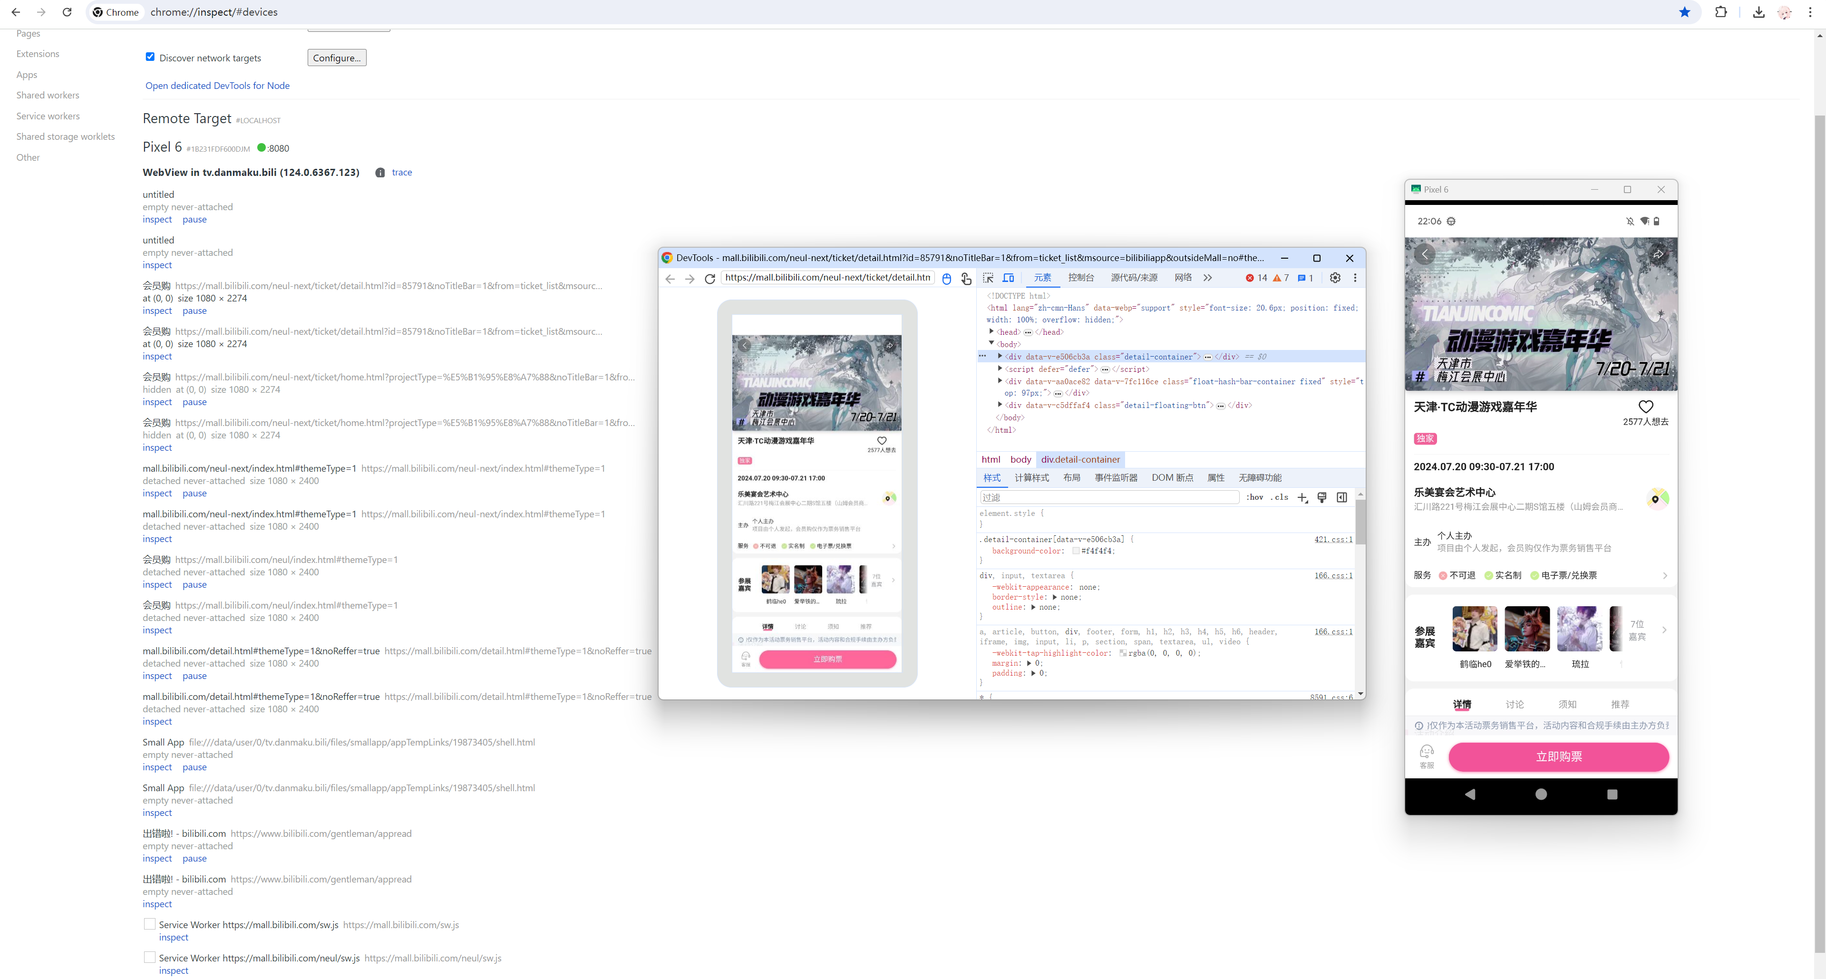Expand the head element node

pos(991,331)
